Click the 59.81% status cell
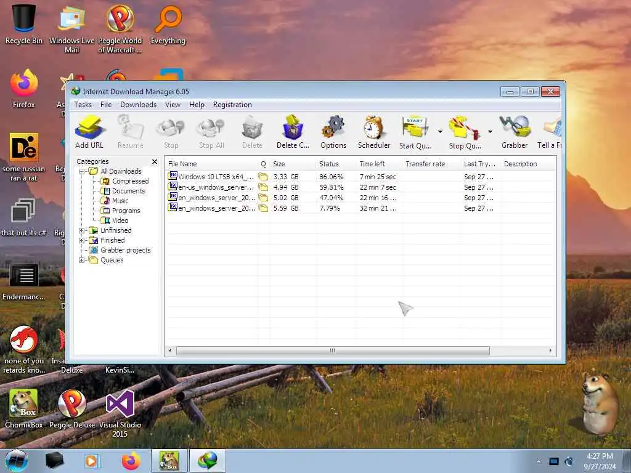 (x=332, y=187)
